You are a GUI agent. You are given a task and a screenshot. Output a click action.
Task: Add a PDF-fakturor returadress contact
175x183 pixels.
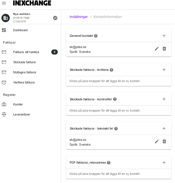click(x=164, y=162)
